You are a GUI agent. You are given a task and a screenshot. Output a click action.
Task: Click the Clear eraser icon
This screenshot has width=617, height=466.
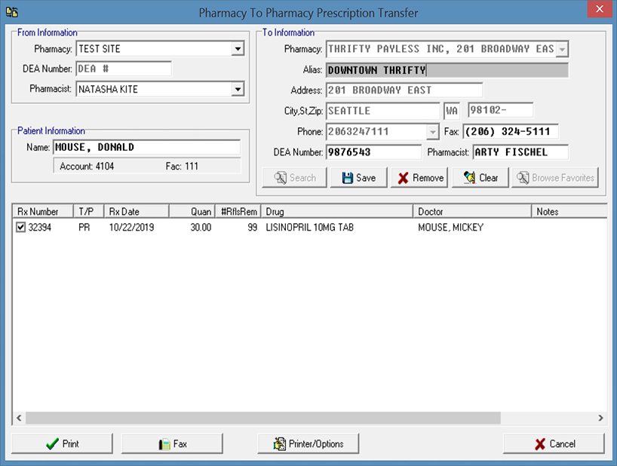click(468, 178)
